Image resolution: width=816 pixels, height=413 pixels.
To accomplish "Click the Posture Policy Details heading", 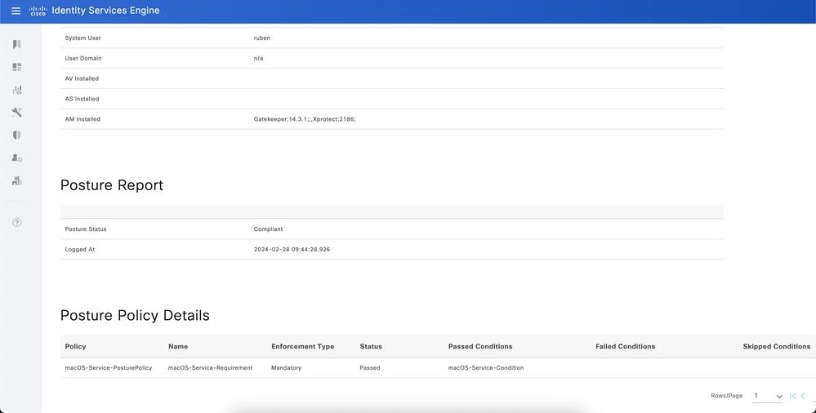I will click(135, 315).
